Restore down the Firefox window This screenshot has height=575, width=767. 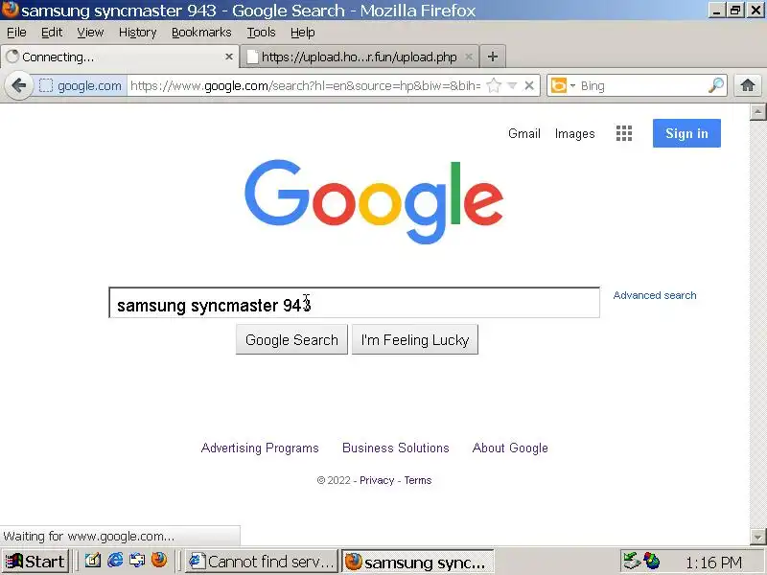(735, 11)
